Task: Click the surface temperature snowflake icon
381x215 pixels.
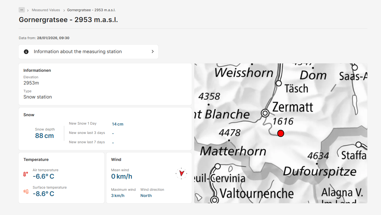Action: pyautogui.click(x=26, y=192)
